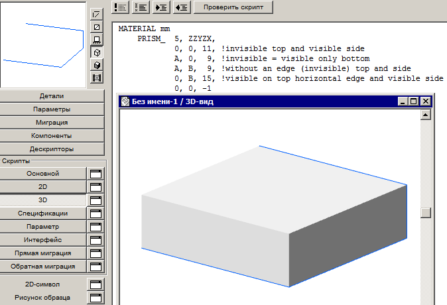Switch to the 2D script
Image resolution: width=447 pixels, height=305 pixels.
42,187
